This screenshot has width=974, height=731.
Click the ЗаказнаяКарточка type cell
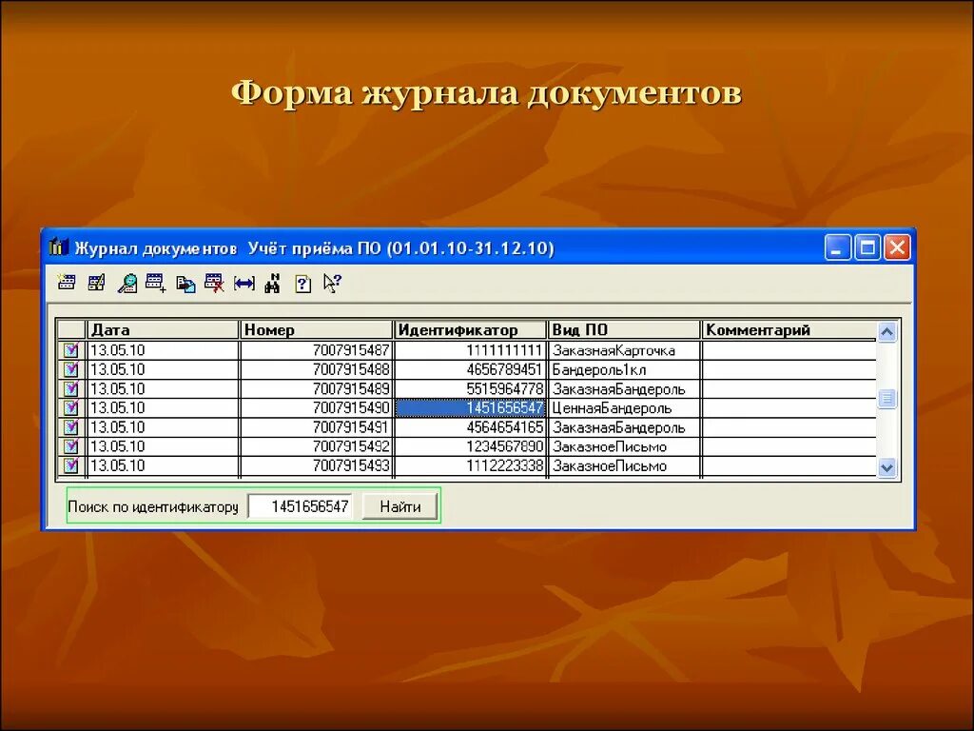click(624, 350)
